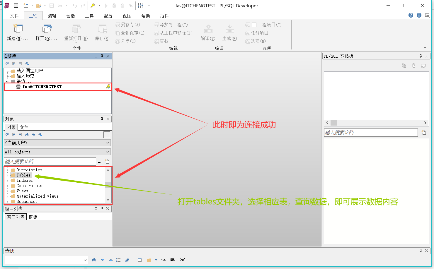Open the 当前用户 dropdown in the object panel

(57, 143)
